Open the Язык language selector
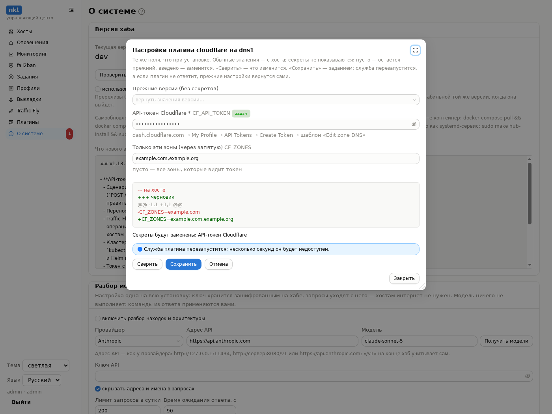This screenshot has height=414, width=552. (42, 380)
